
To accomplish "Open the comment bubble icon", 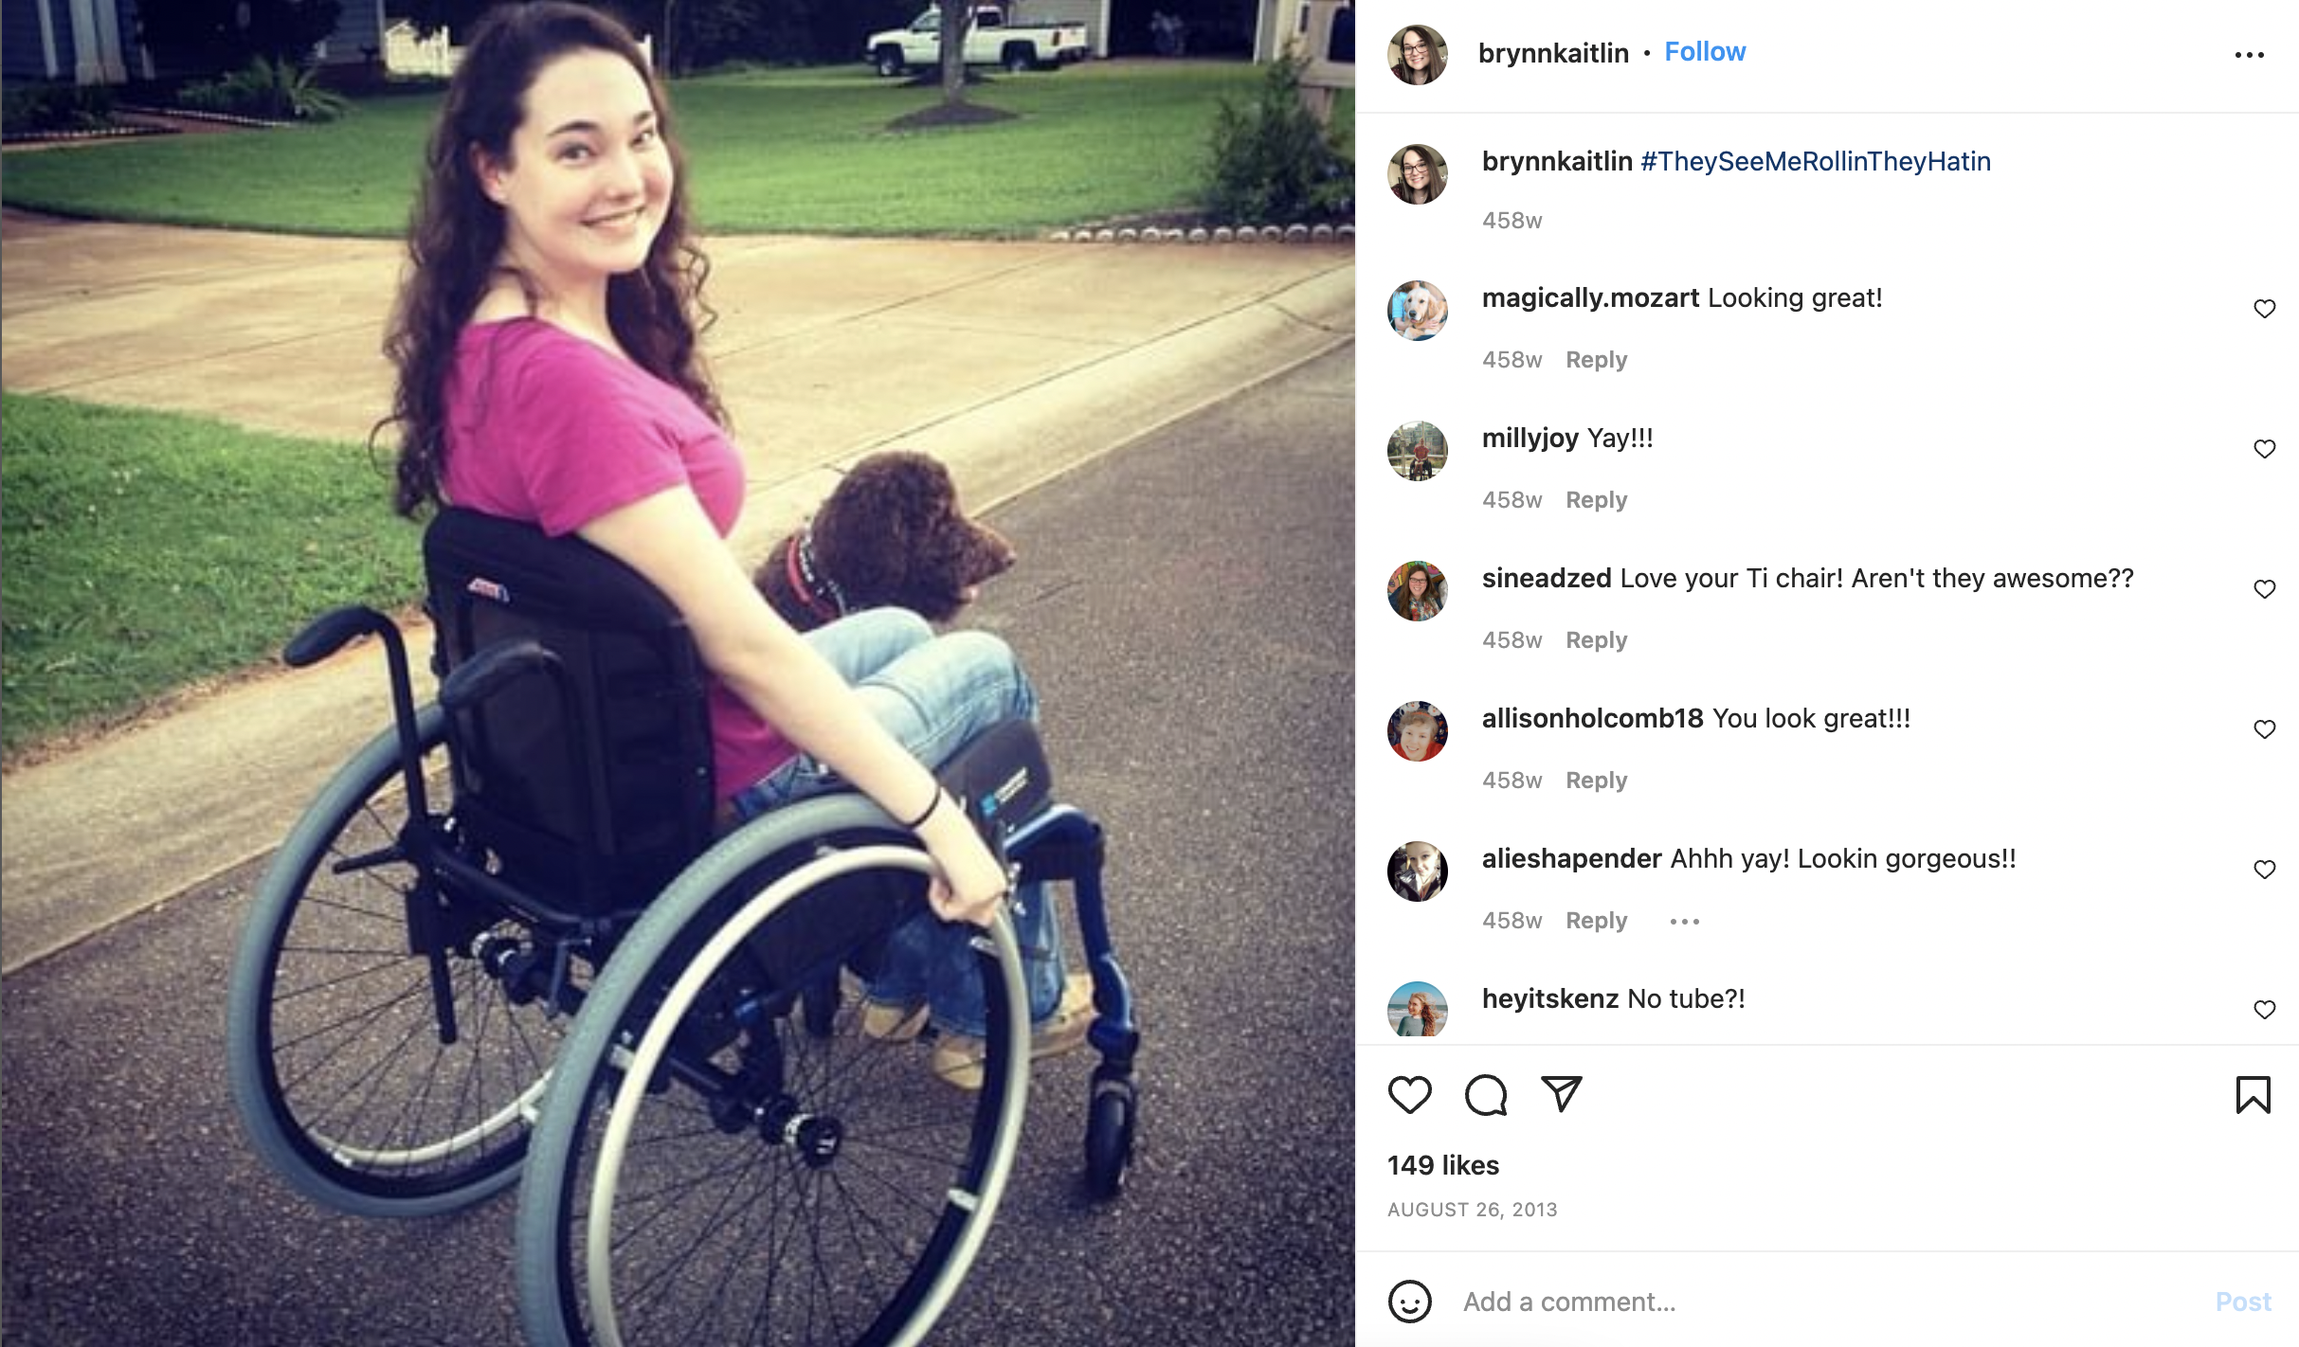I will coord(1486,1095).
